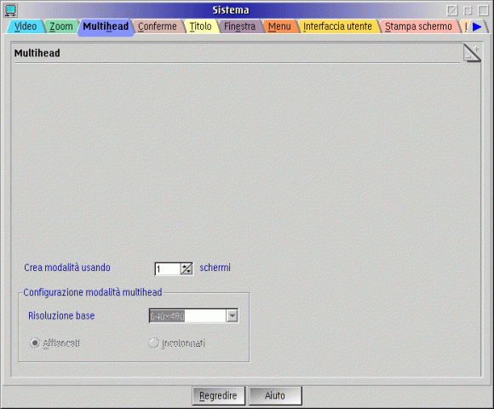
Task: Switch to the Zoom tab
Action: pyautogui.click(x=61, y=26)
